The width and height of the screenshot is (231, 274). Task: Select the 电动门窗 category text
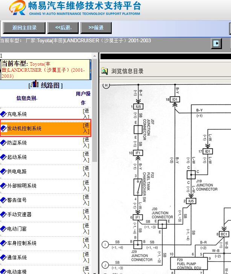coord(17,229)
